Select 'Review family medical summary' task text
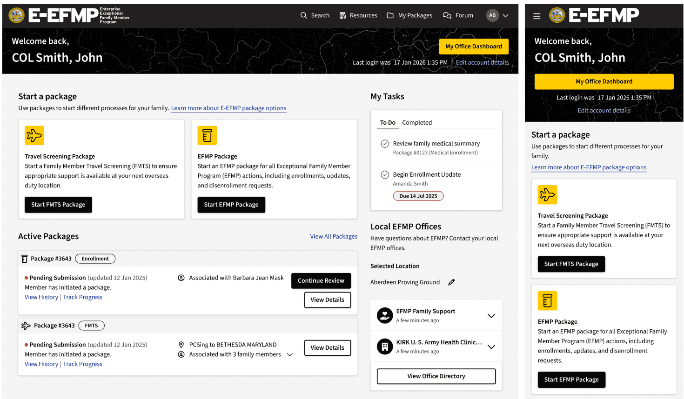This screenshot has height=399, width=684. pos(436,144)
